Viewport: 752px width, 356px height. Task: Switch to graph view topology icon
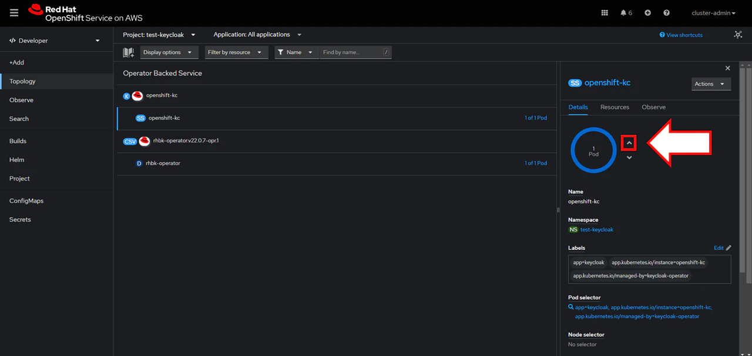click(x=738, y=35)
